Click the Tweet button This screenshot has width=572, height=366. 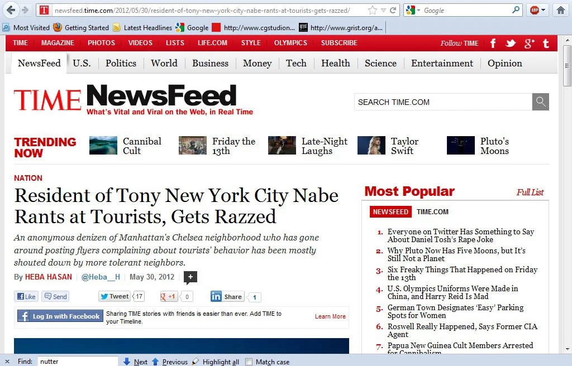115,296
